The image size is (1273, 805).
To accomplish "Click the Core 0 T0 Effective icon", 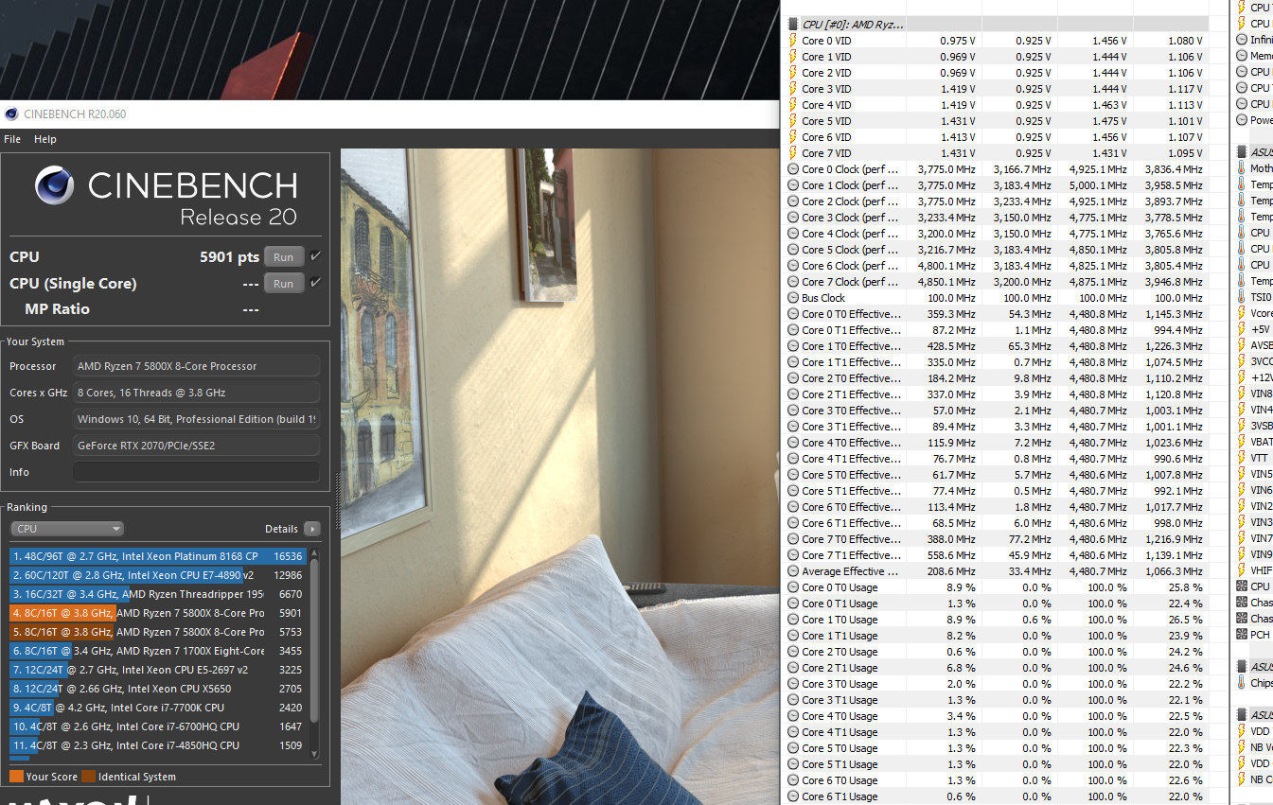I will tap(793, 314).
